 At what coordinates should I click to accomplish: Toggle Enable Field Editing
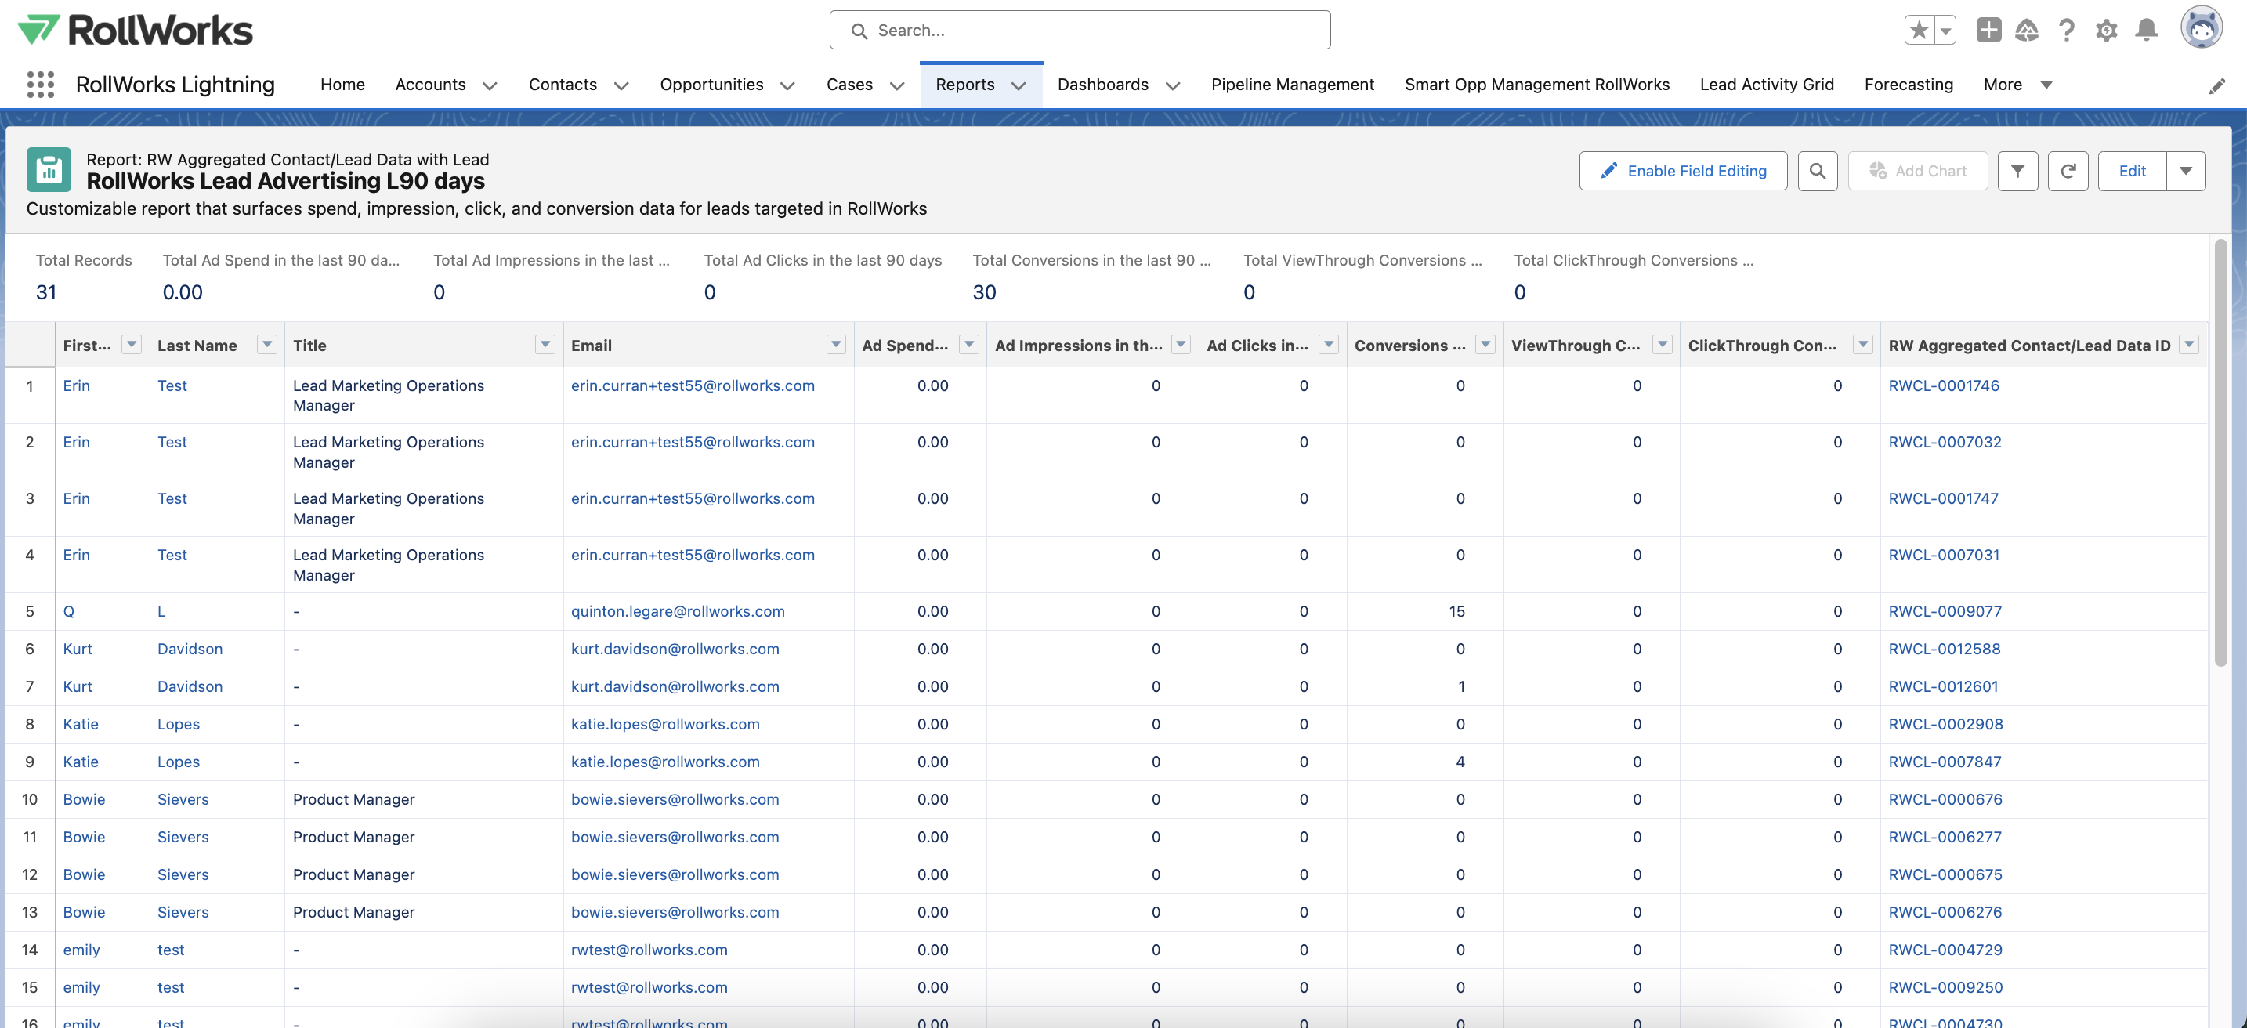(1683, 171)
